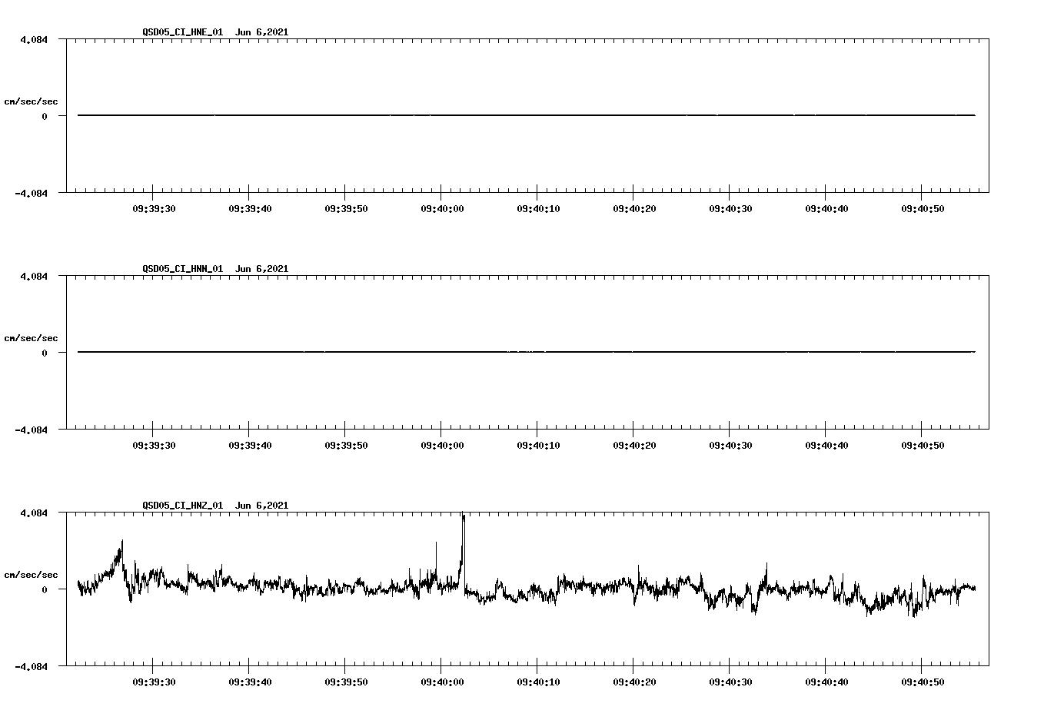This screenshot has height=710, width=1044.
Task: Select the -4.084 lower limit on HNN plot
Action: (x=32, y=430)
